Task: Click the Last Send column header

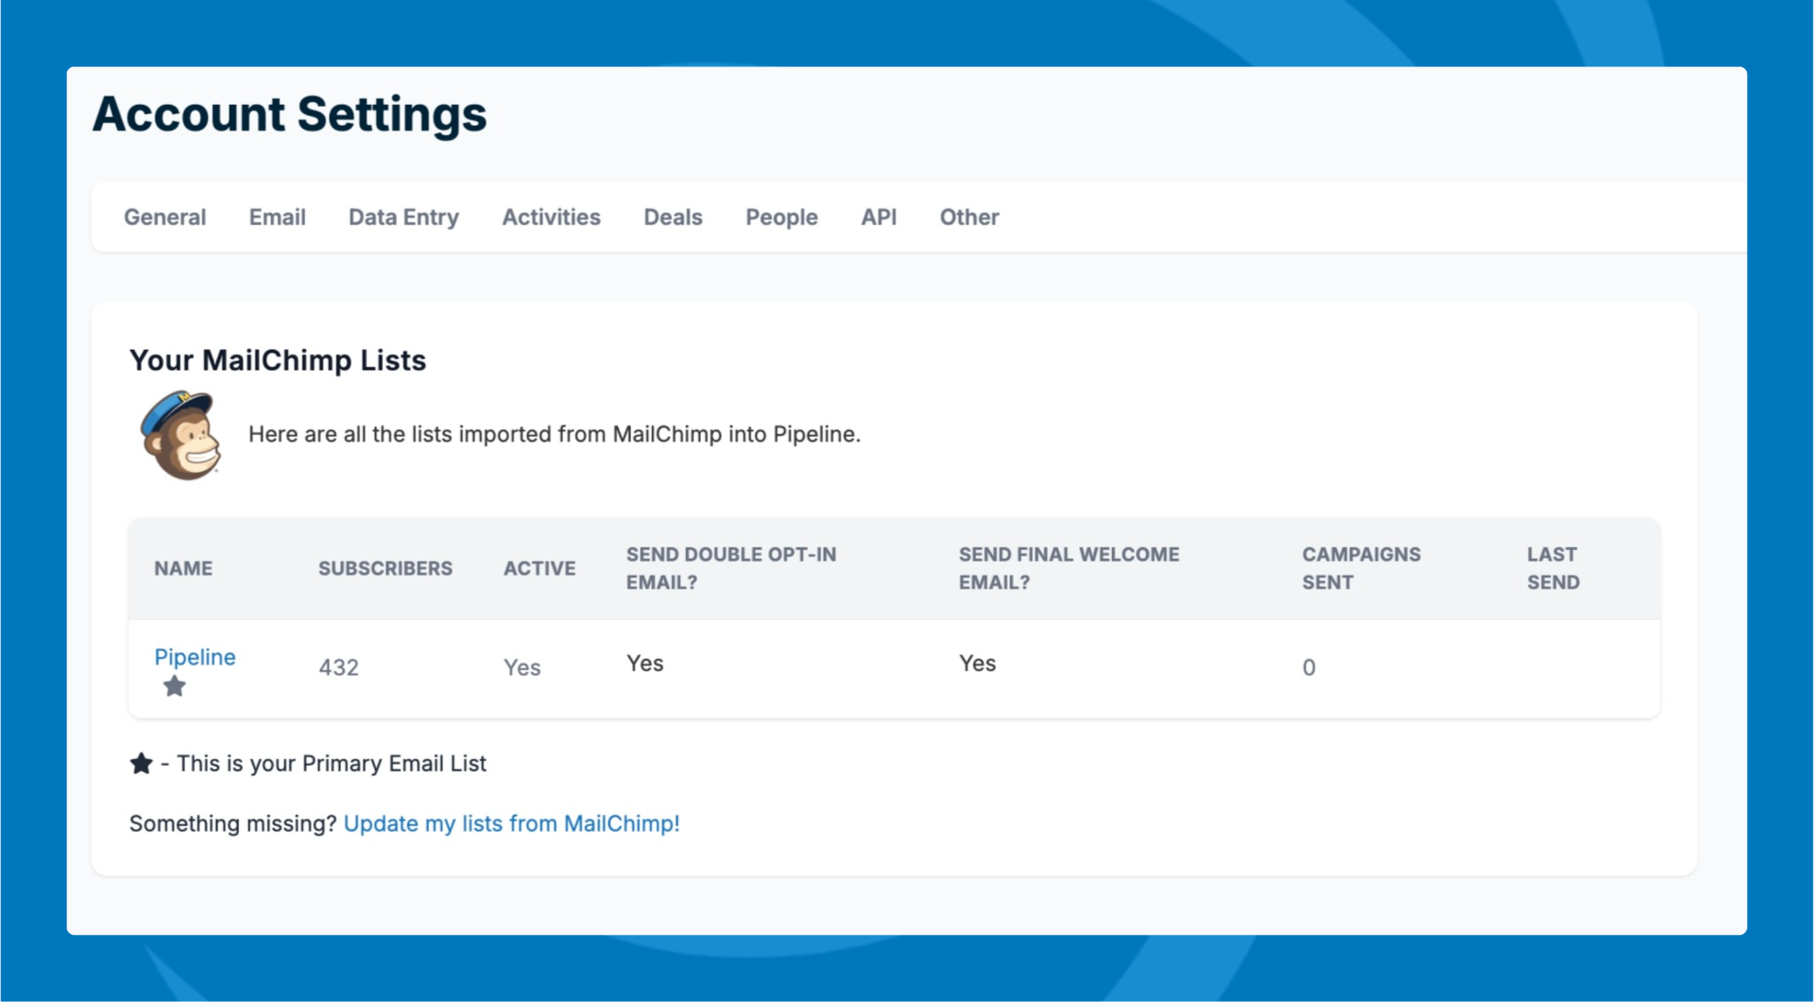Action: [x=1553, y=568]
